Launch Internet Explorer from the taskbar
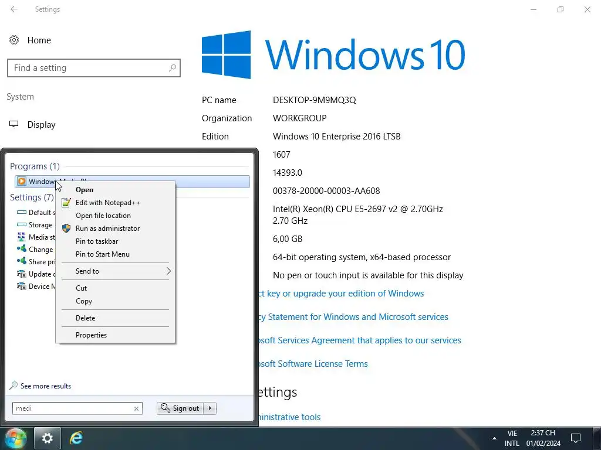Screen dimensions: 601x450 pyautogui.click(x=76, y=438)
